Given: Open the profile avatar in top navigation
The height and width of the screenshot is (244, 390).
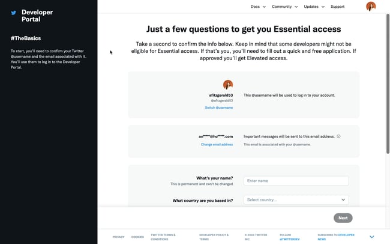Looking at the screenshot, I should [371, 7].
